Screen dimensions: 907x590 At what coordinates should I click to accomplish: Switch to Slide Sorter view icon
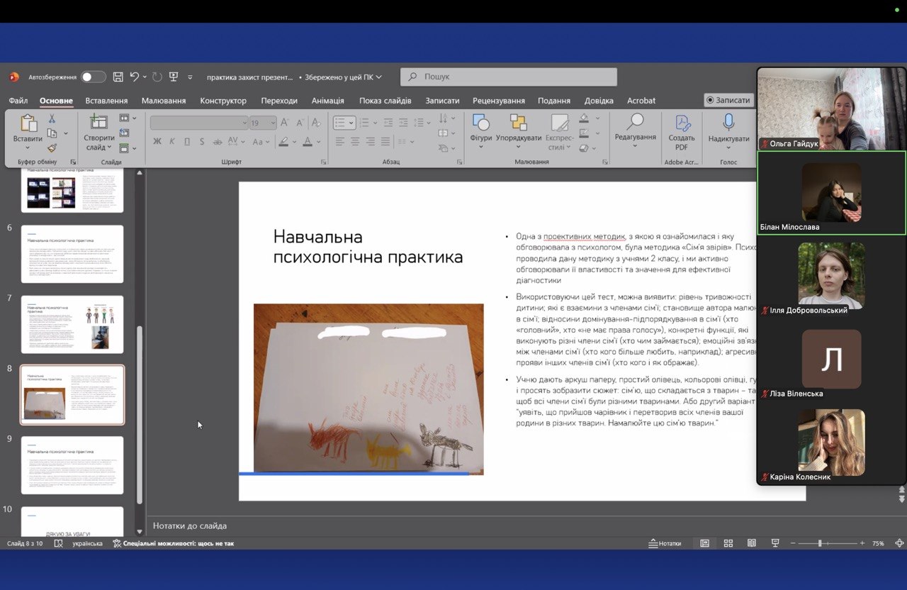pos(728,543)
